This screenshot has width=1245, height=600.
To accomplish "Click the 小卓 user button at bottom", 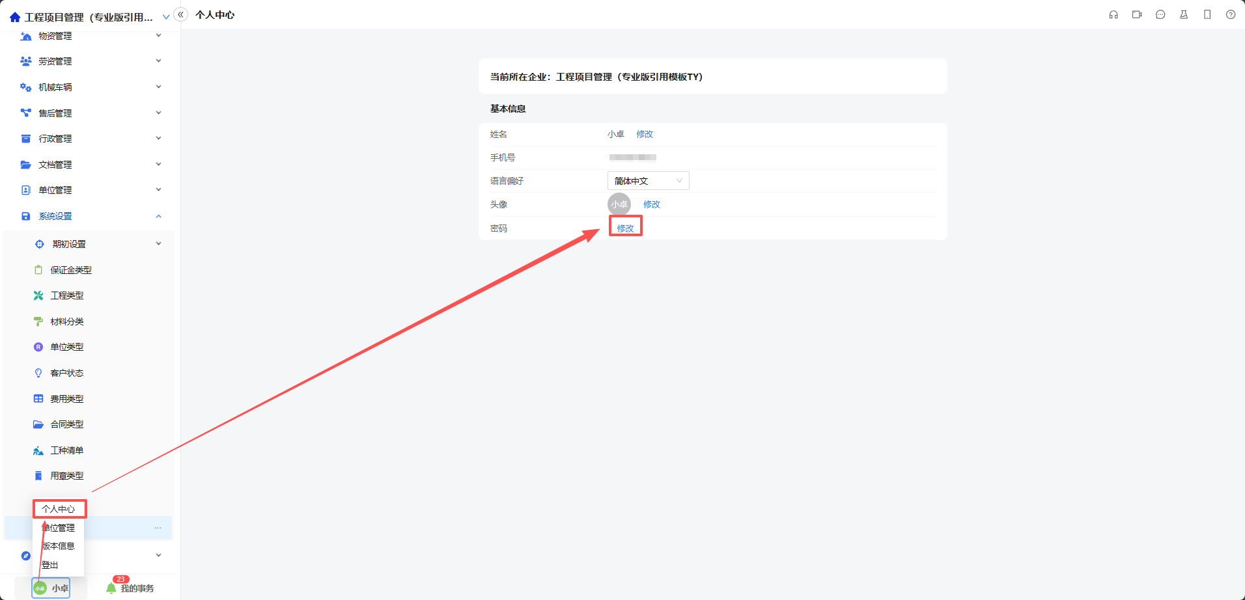I will click(51, 588).
